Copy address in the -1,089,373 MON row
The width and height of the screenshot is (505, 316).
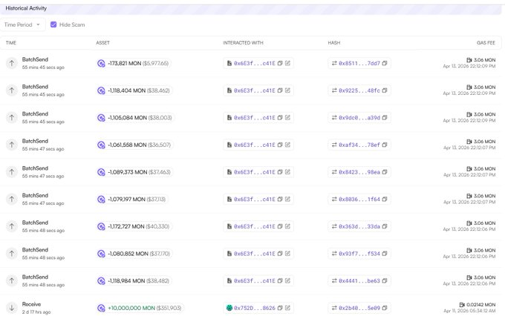coord(280,172)
